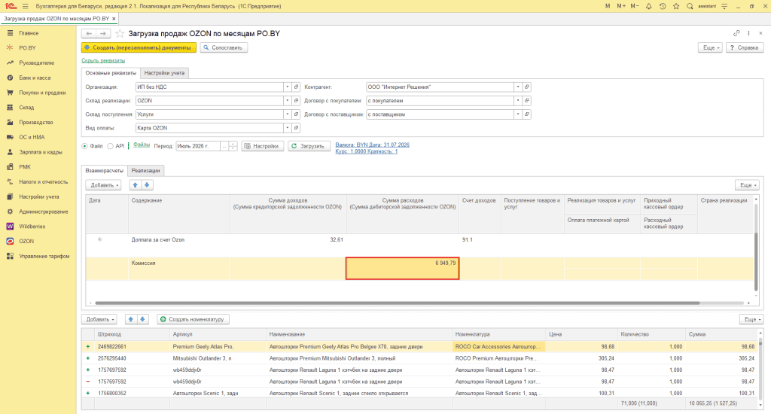
Task: Open the Справка help button
Action: (745, 47)
